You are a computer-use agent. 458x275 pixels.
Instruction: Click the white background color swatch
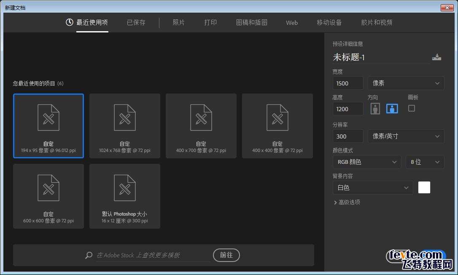click(424, 187)
